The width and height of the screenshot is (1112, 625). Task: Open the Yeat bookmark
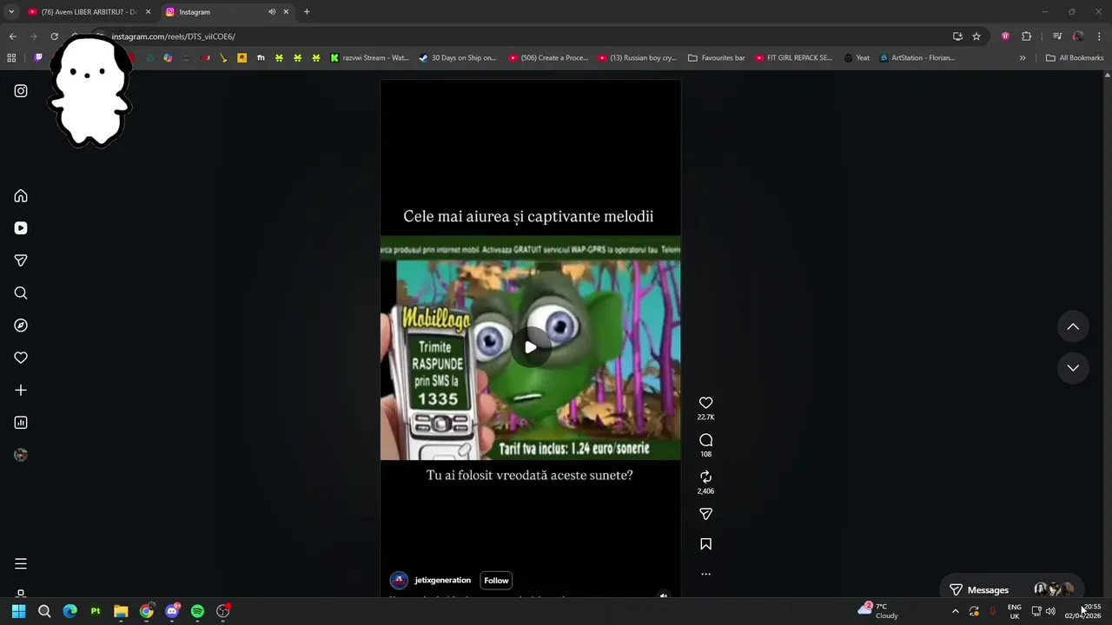pyautogui.click(x=856, y=58)
